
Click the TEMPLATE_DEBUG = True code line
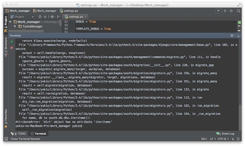tap(93, 29)
